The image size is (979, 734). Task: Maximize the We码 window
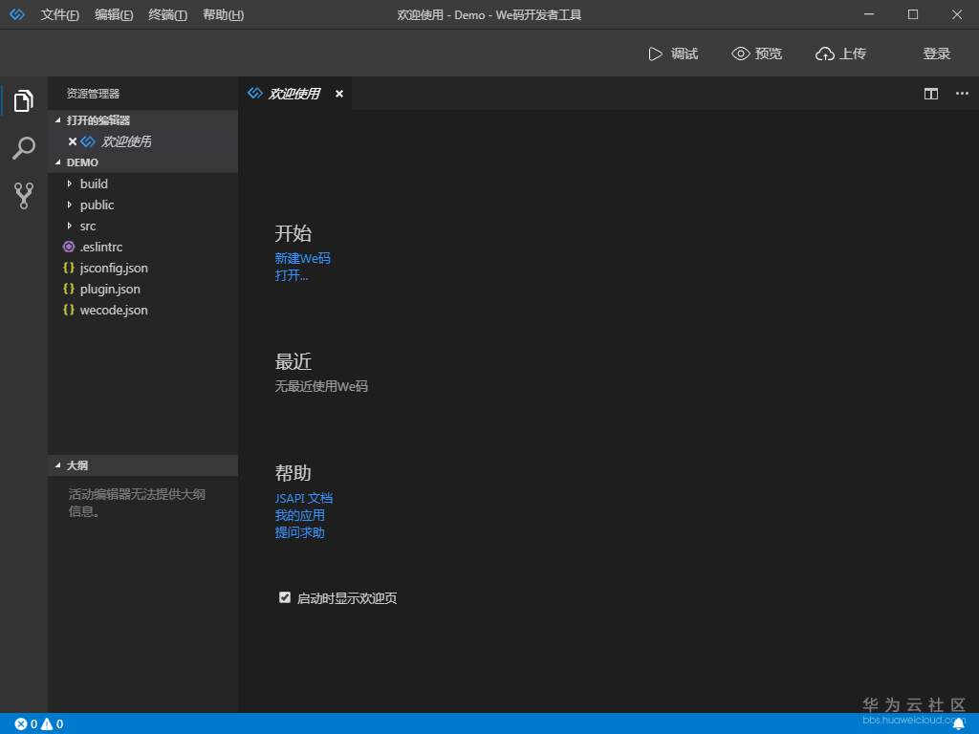click(x=913, y=14)
